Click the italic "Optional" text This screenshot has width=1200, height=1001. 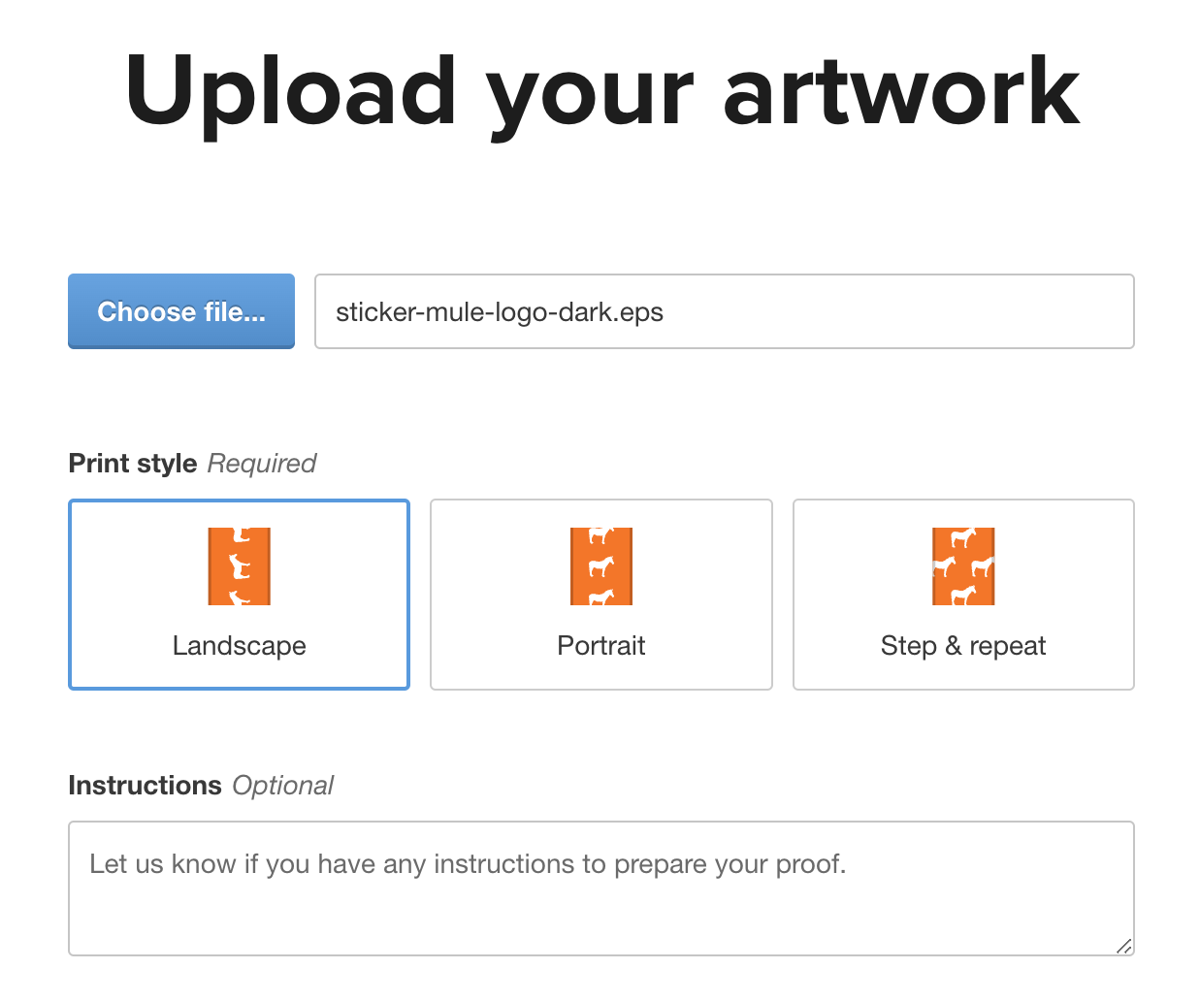pos(282,786)
